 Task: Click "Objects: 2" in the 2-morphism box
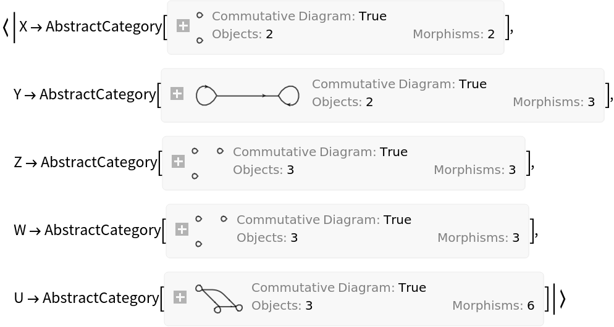coord(242,35)
